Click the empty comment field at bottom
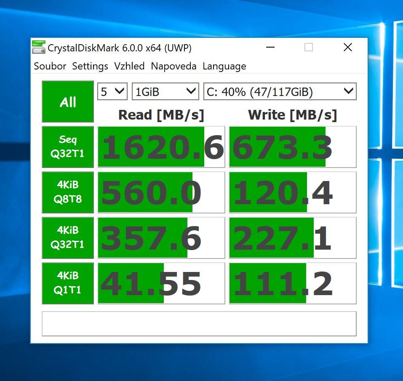 click(199, 324)
